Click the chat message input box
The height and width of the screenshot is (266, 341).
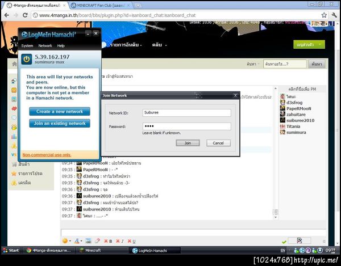pyautogui.click(x=193, y=233)
